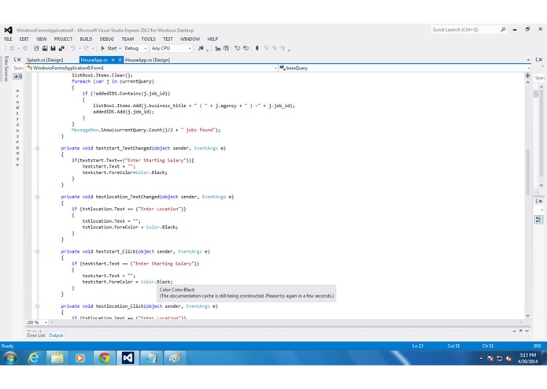Click the Open File toolbar icon
The height and width of the screenshot is (389, 547).
(45, 49)
